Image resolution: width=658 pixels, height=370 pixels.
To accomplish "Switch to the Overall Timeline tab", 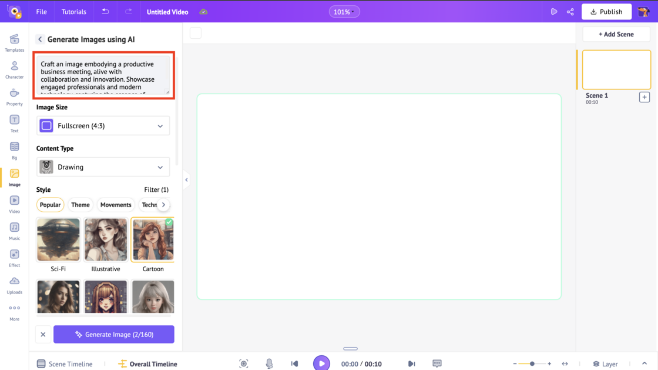I will 147,364.
